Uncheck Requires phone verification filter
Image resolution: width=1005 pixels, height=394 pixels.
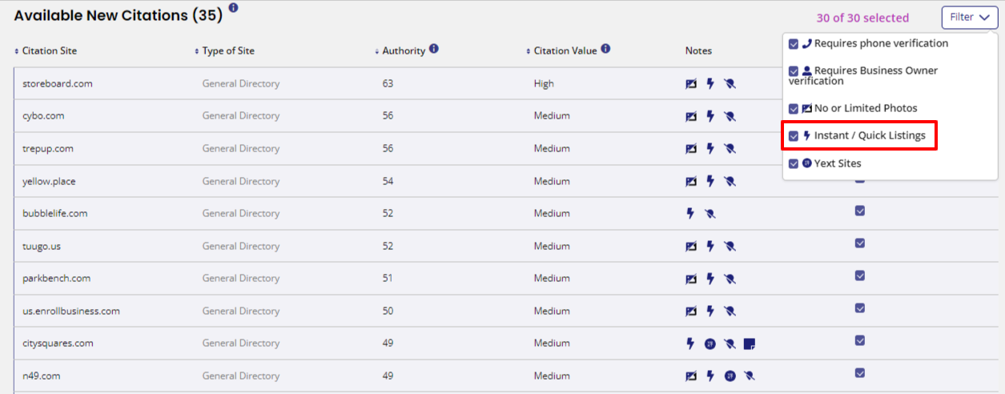(794, 43)
